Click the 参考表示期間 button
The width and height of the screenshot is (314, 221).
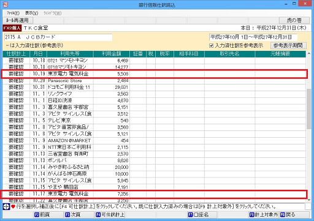pos(288,45)
